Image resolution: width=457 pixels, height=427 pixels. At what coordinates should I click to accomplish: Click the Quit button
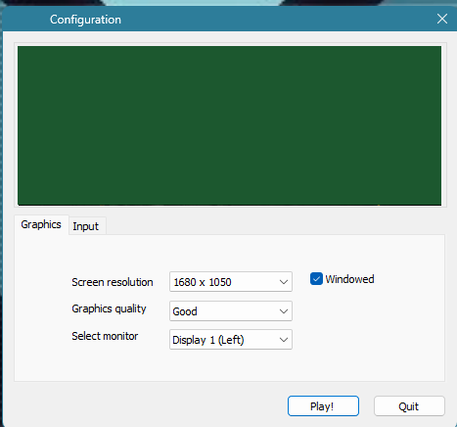(409, 406)
